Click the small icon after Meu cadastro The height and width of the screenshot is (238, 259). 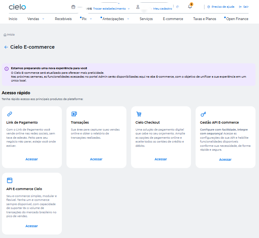(x=177, y=7)
